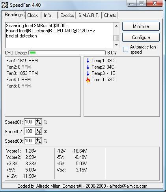The image size is (166, 192).
Task: Click the log scrollbar up arrow
Action: pyautogui.click(x=116, y=26)
